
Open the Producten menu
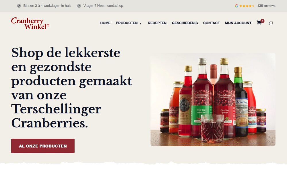127,23
